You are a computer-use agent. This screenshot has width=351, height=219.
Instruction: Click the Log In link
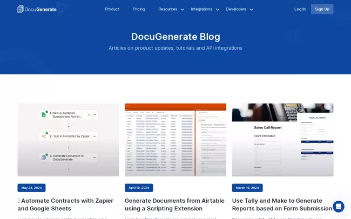click(300, 9)
